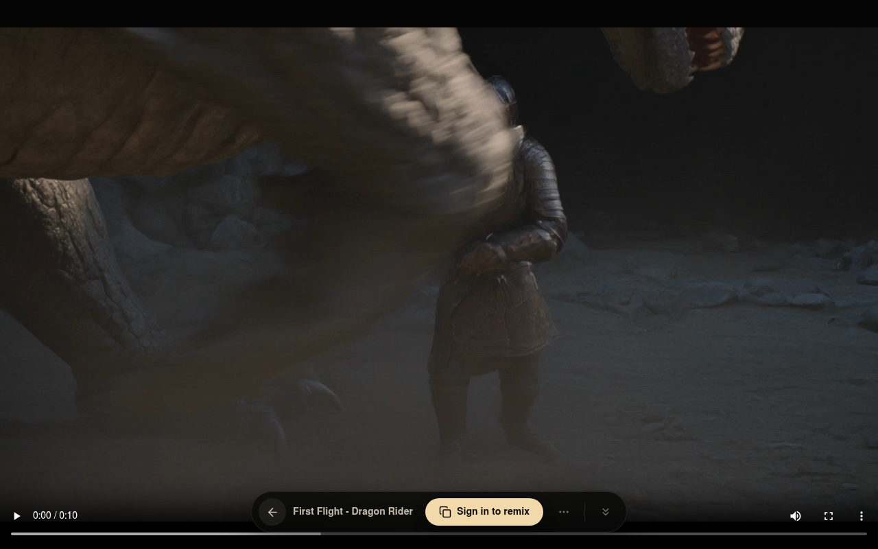Play the video with the play button
This screenshot has height=549, width=878.
(16, 515)
